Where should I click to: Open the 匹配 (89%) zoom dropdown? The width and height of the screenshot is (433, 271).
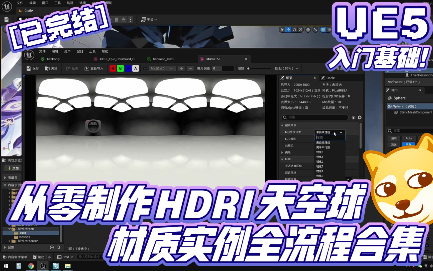tap(286, 68)
